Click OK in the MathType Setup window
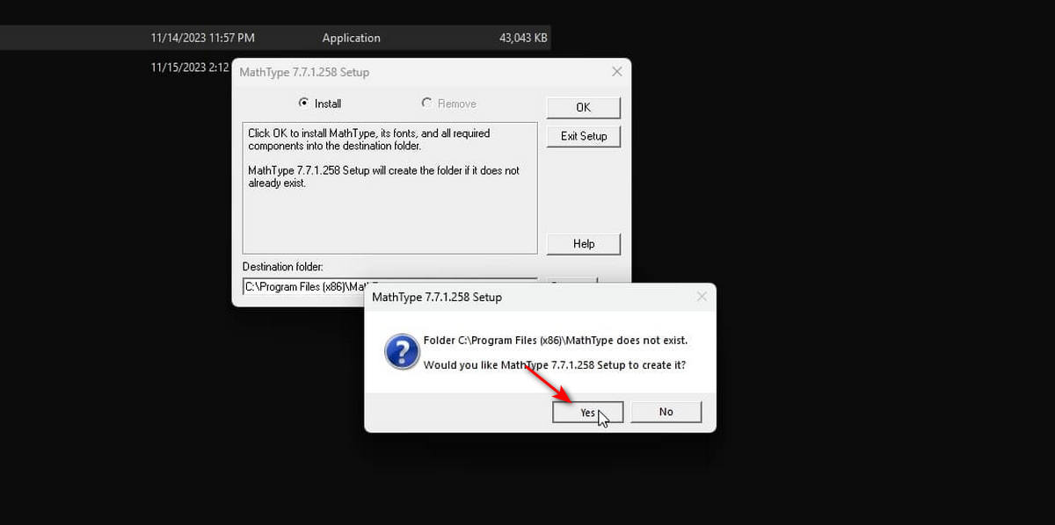The image size is (1055, 525). [583, 107]
